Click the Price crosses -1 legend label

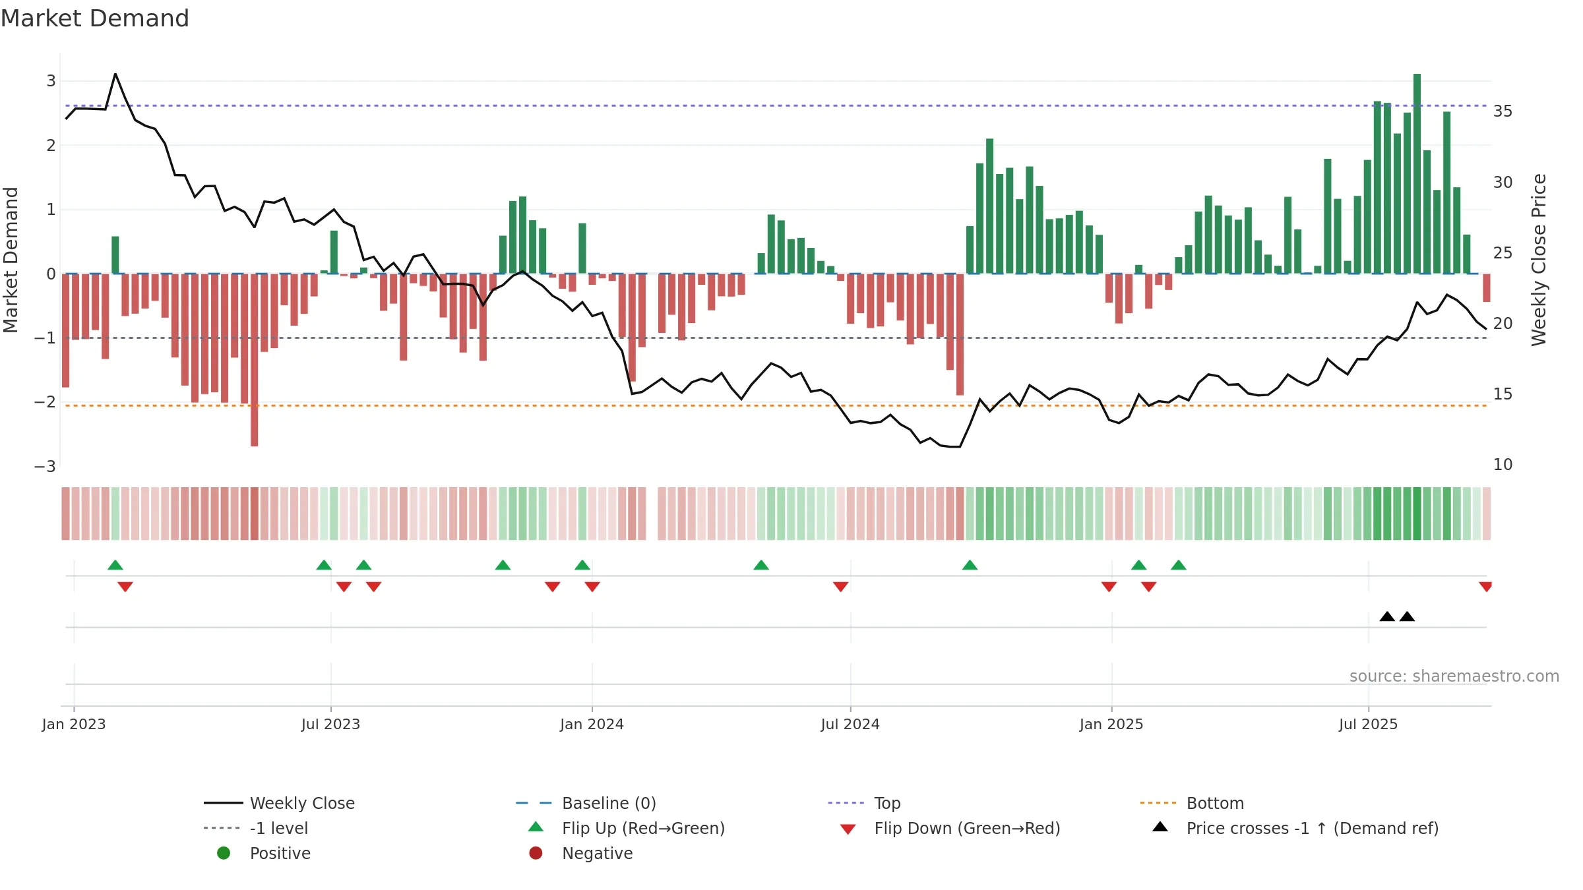coord(1313,828)
